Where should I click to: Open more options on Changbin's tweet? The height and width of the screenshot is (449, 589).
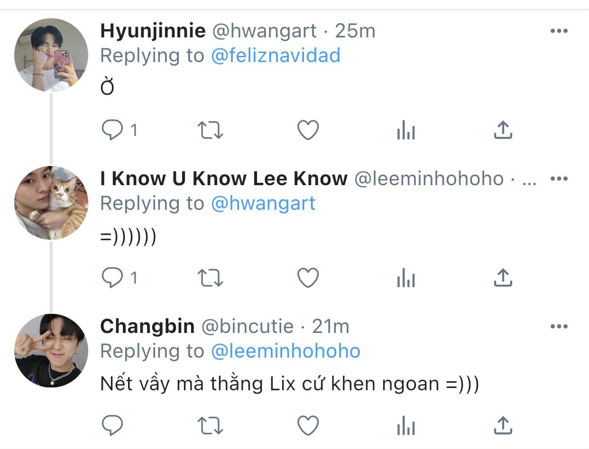(x=559, y=327)
